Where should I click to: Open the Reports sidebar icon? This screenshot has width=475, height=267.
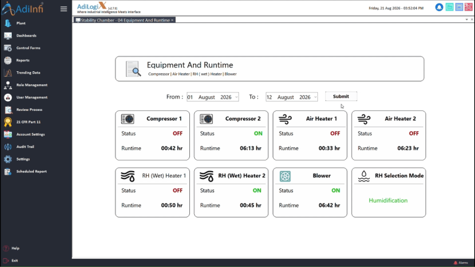tap(8, 60)
